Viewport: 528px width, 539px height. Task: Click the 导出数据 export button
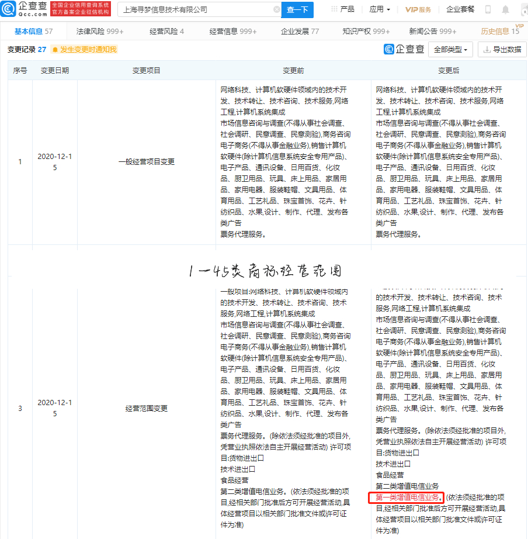[502, 50]
